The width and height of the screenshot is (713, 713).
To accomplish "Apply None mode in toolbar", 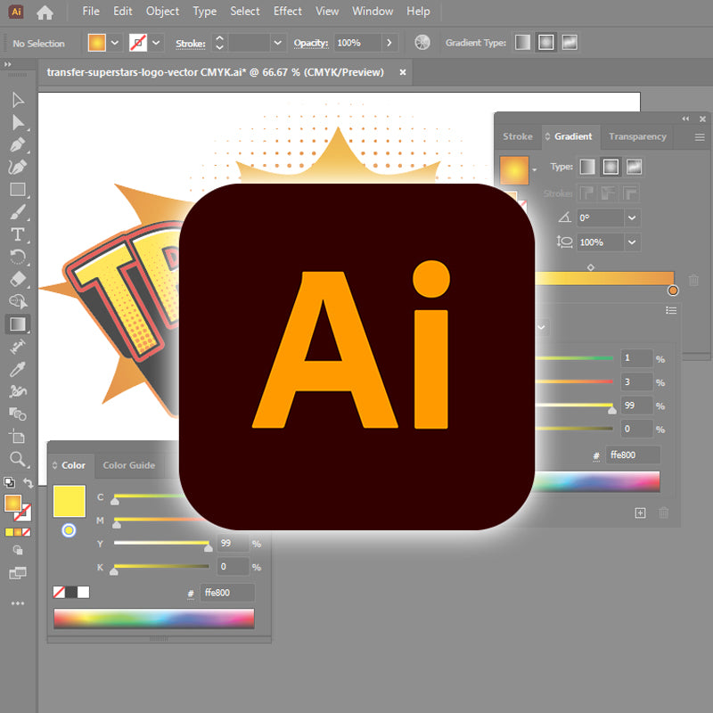I will [27, 532].
